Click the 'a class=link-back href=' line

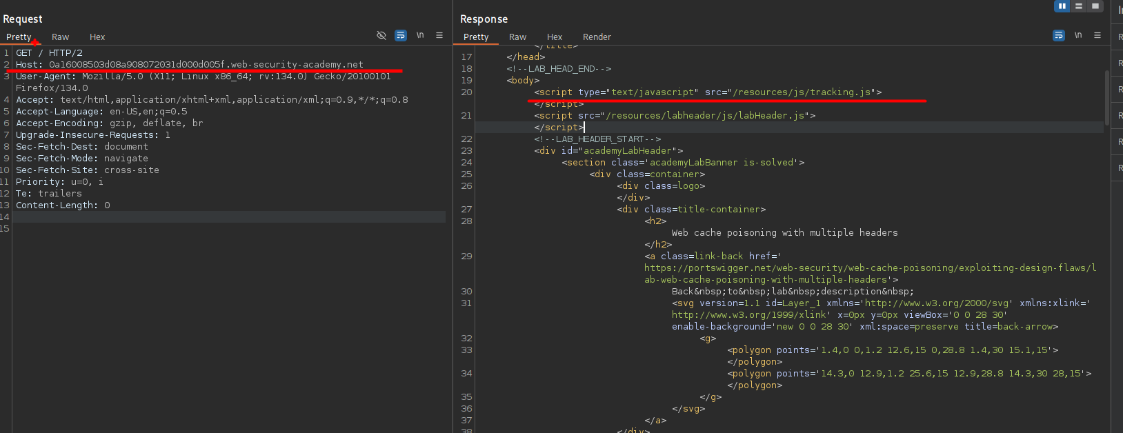click(x=713, y=256)
